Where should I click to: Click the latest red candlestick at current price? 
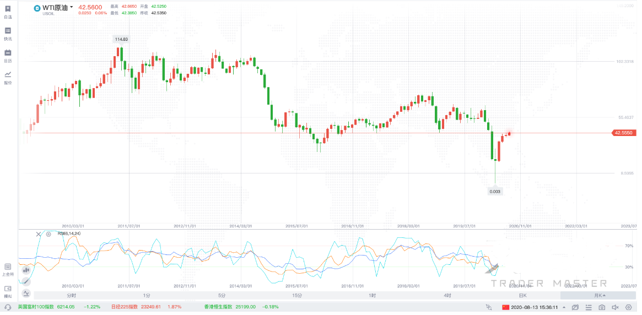pos(509,133)
